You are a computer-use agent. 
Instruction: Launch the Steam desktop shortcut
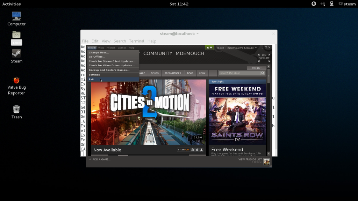[x=16, y=56]
